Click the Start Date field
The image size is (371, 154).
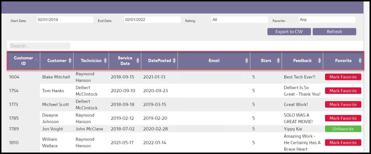pos(65,20)
